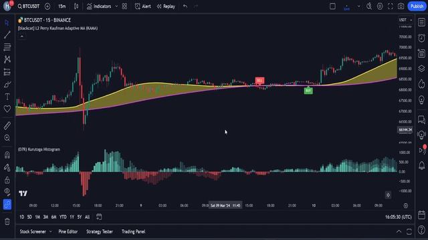Open the help center question icon
This screenshot has width=428, height=240.
click(421, 230)
